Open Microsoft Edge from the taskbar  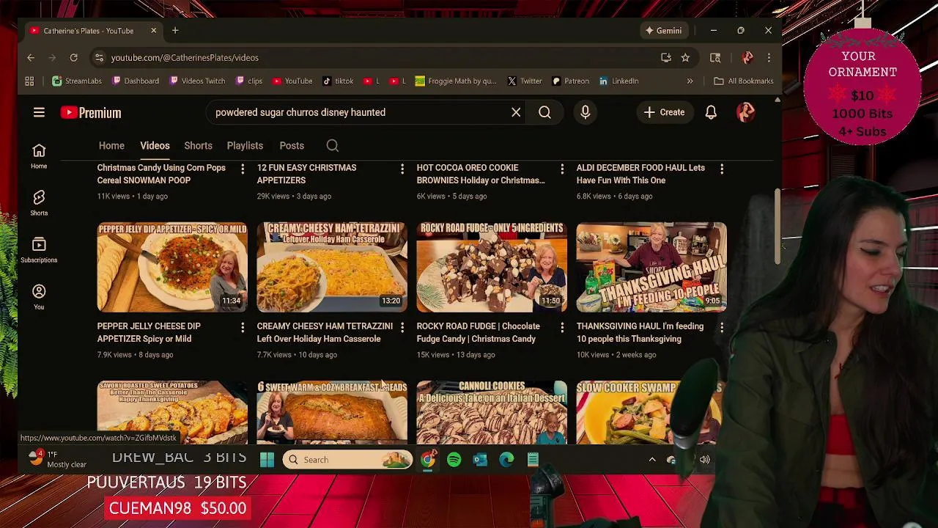506,460
